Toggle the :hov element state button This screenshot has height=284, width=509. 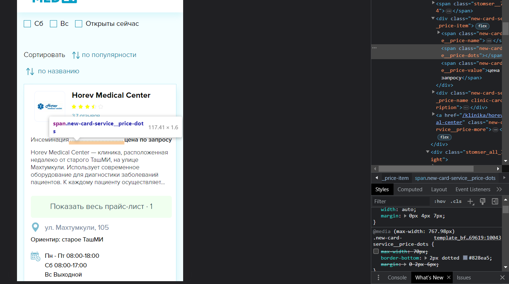[440, 201]
